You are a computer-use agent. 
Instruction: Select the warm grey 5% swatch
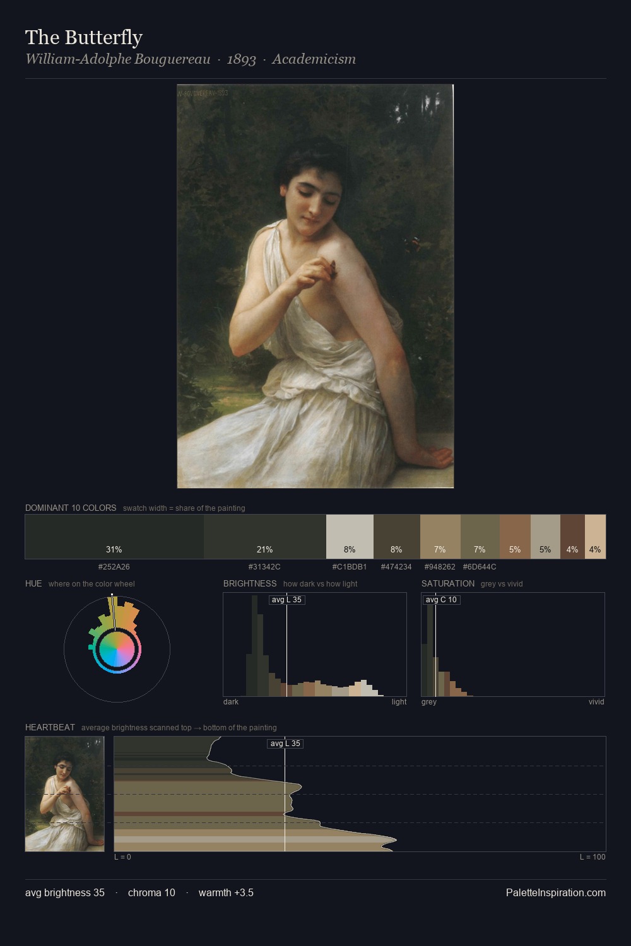[x=545, y=537]
